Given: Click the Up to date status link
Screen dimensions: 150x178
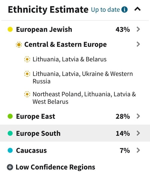Looking at the screenshot, I should 105,10.
